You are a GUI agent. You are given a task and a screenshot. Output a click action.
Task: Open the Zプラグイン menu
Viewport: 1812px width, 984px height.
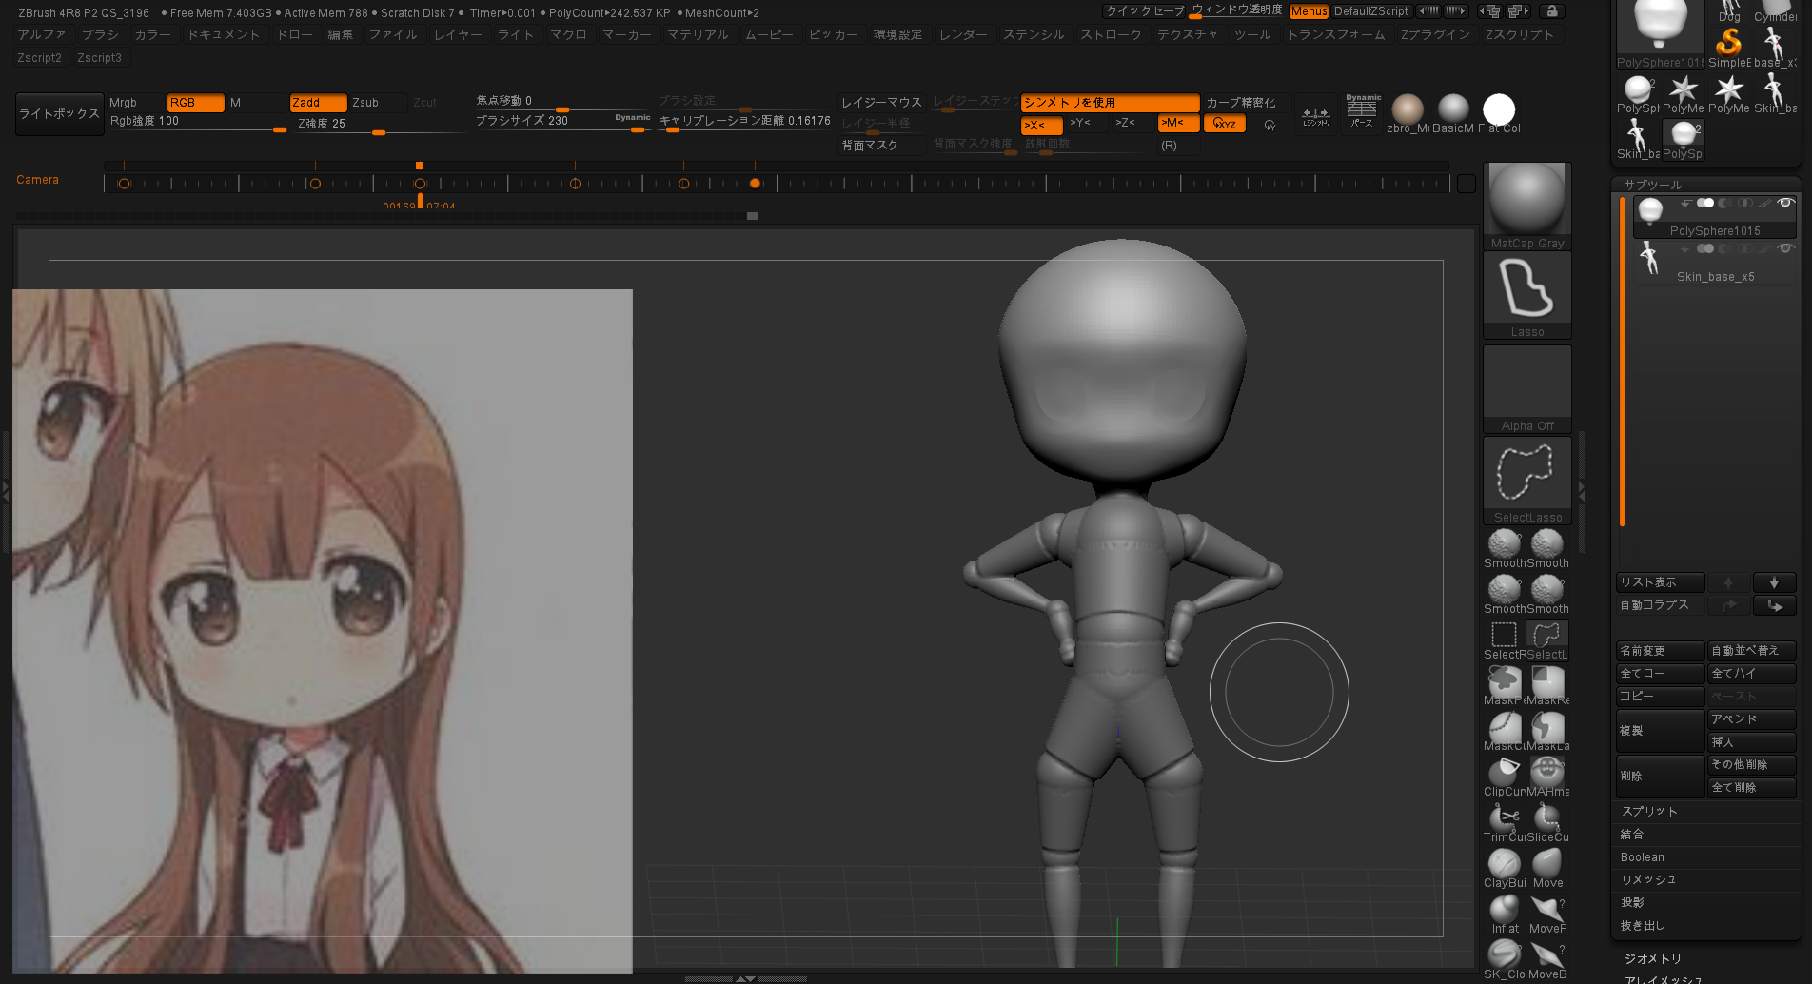(1434, 35)
